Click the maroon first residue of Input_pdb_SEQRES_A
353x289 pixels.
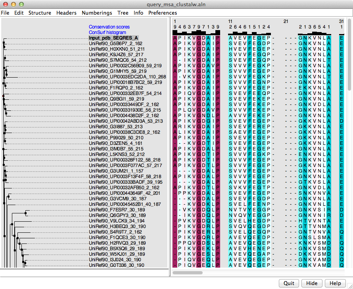tap(175, 38)
